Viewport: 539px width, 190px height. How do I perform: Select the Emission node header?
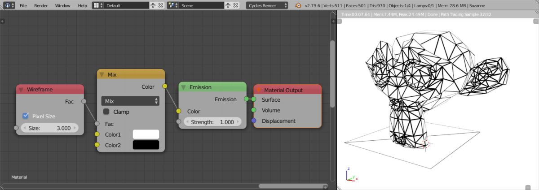tap(212, 87)
